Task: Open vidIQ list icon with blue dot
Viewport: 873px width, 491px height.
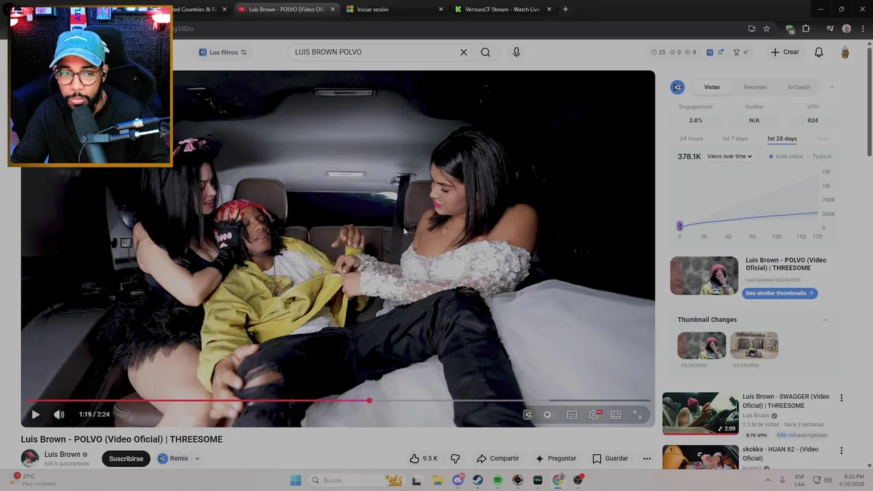Action: pos(721,53)
